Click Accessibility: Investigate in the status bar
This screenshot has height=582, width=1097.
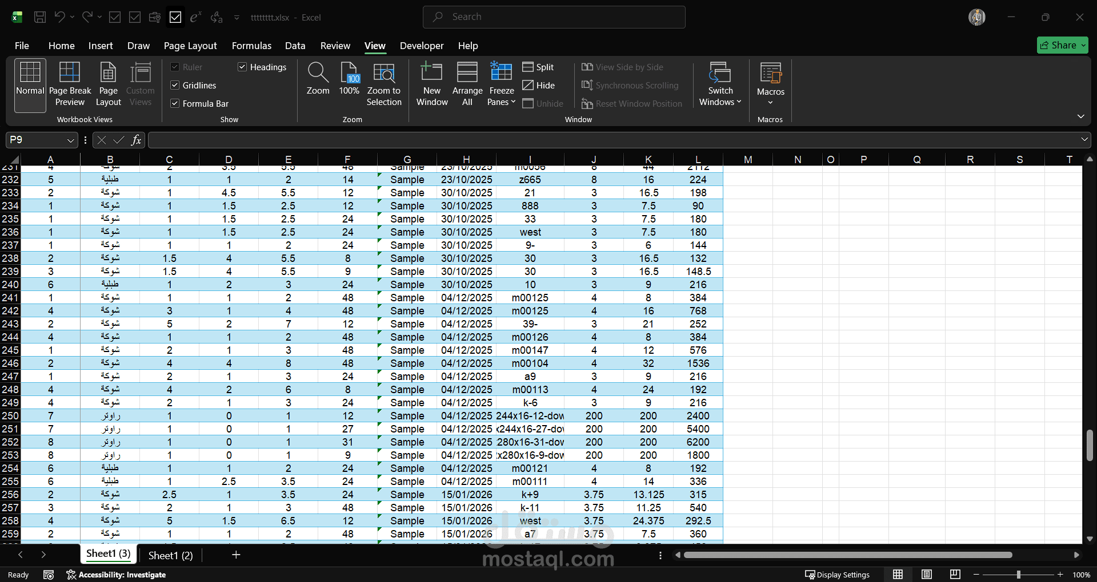[x=116, y=575]
